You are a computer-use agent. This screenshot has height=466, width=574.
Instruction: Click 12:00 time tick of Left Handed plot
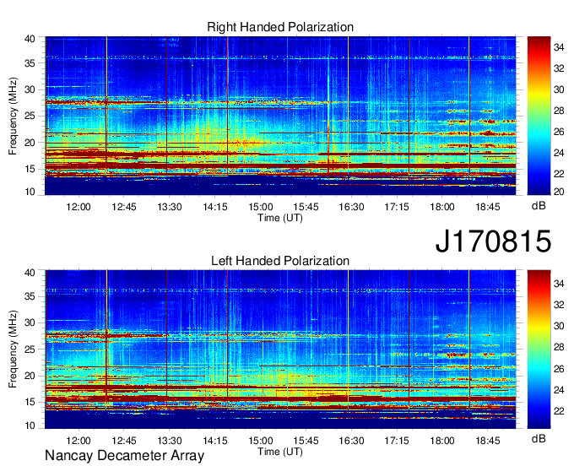tap(79, 441)
